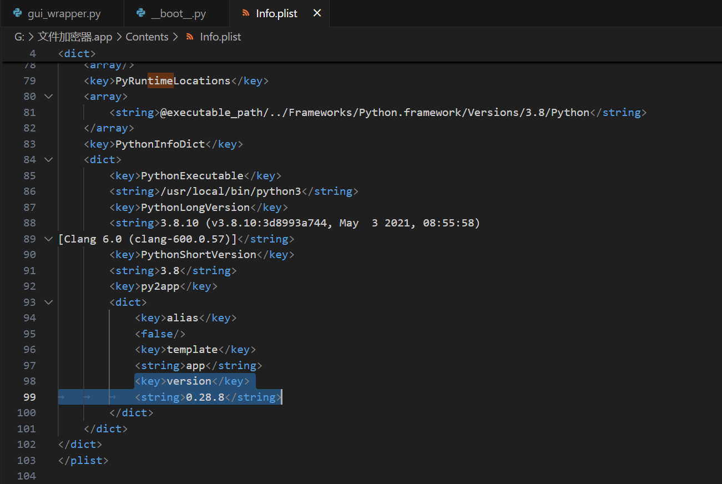Click the Contents breadcrumb segment
The image size is (722, 484).
[x=147, y=37]
